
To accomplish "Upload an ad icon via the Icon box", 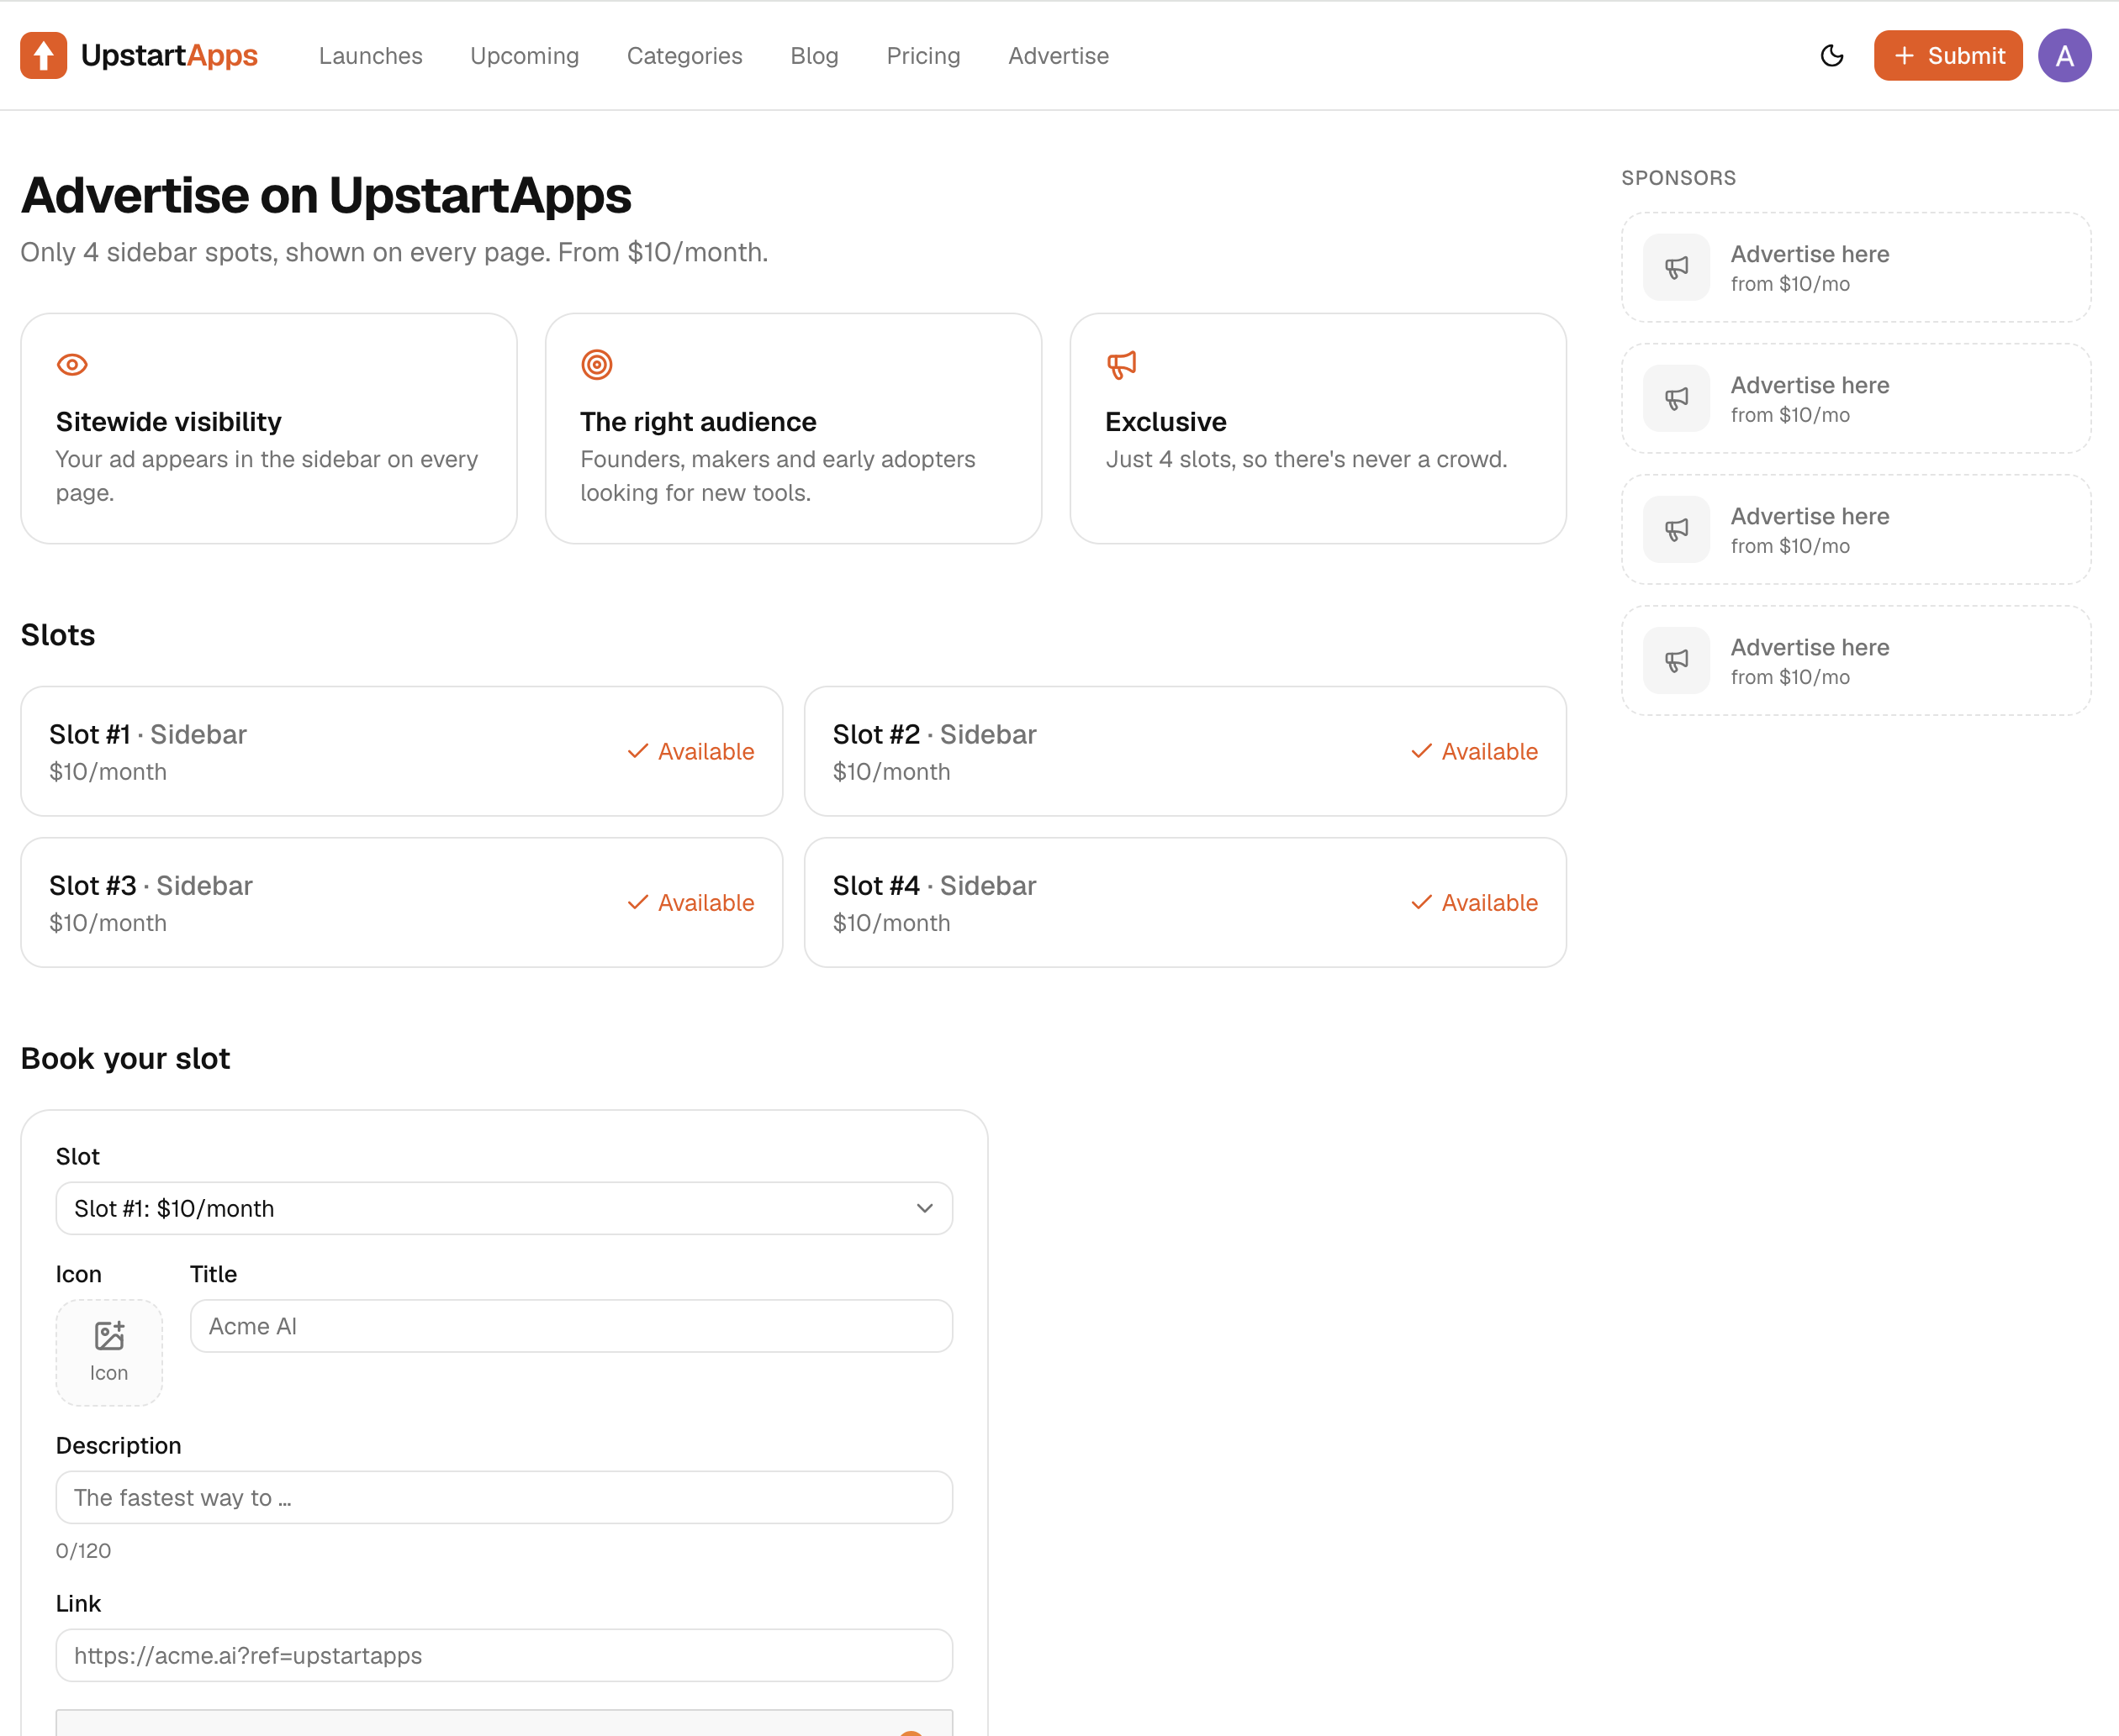I will click(109, 1352).
